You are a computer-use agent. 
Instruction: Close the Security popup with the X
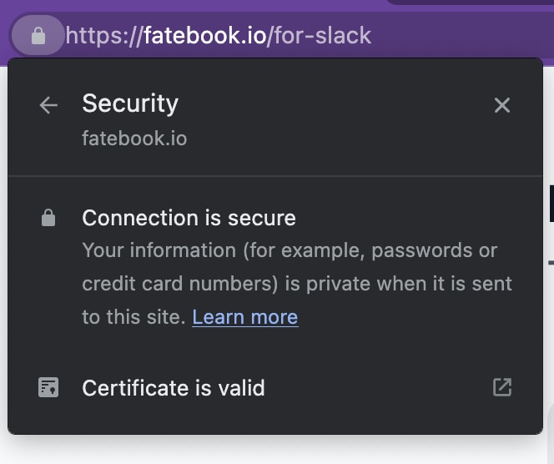(x=501, y=105)
